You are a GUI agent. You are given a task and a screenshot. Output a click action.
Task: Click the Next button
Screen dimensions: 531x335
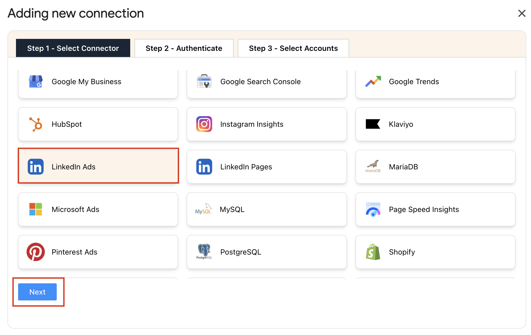(37, 292)
